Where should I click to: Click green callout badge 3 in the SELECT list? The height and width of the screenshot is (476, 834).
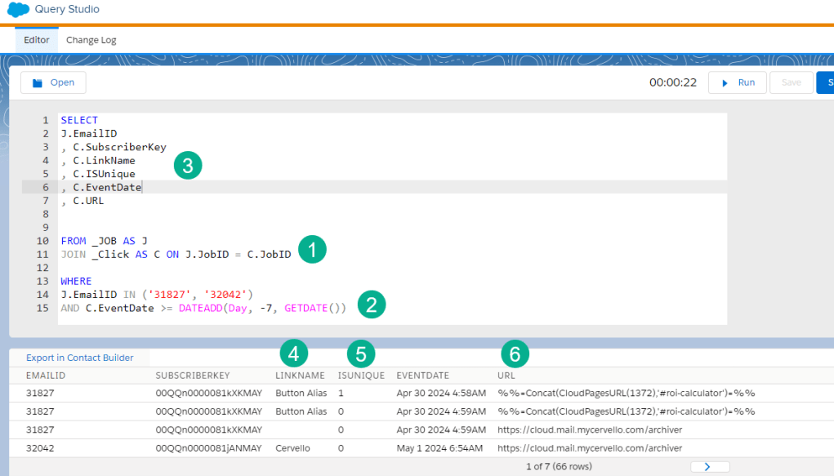[x=187, y=164]
